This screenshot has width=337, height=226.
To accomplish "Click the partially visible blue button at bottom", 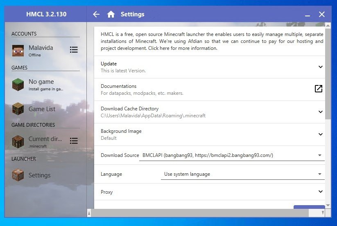I will [309, 207].
